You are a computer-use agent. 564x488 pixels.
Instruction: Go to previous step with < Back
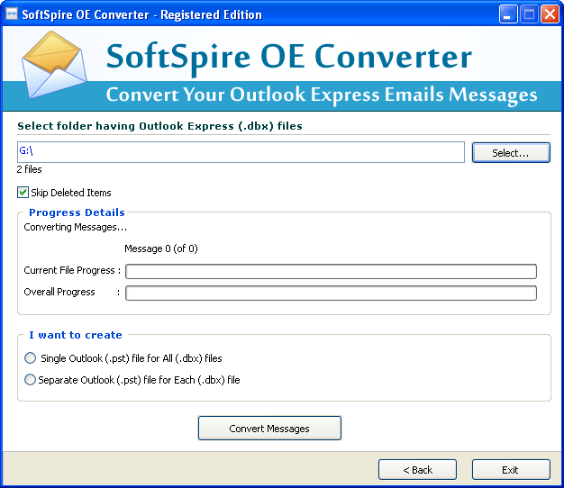pyautogui.click(x=417, y=470)
